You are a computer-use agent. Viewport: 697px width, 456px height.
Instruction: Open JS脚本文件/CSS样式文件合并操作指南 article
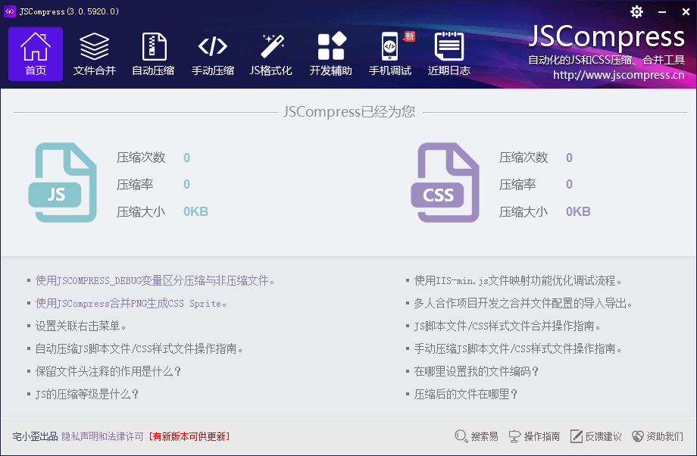click(x=507, y=326)
